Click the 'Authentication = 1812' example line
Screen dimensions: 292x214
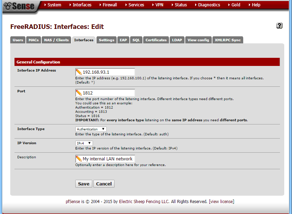click(94, 108)
